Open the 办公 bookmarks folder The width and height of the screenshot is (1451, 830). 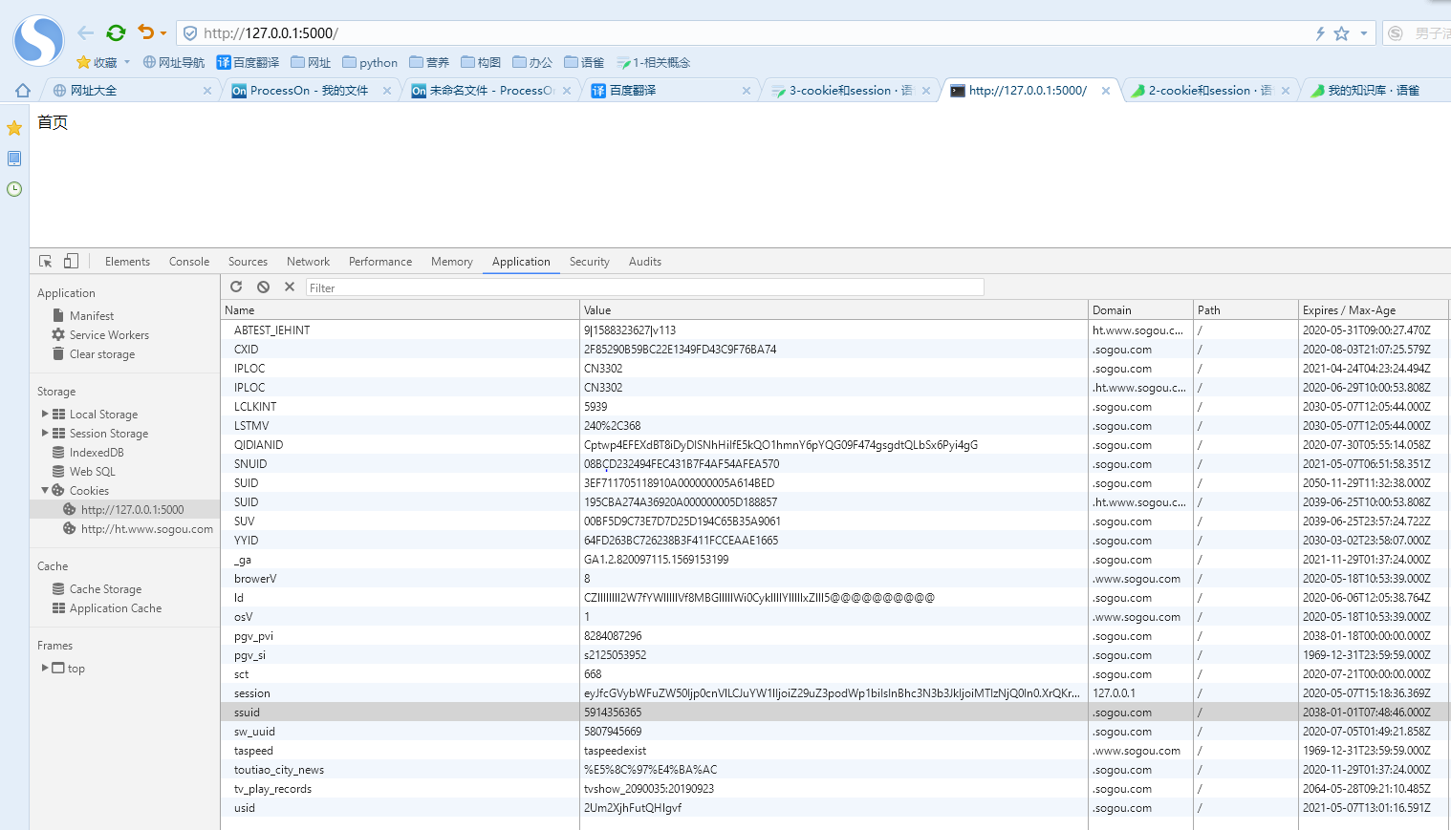532,62
